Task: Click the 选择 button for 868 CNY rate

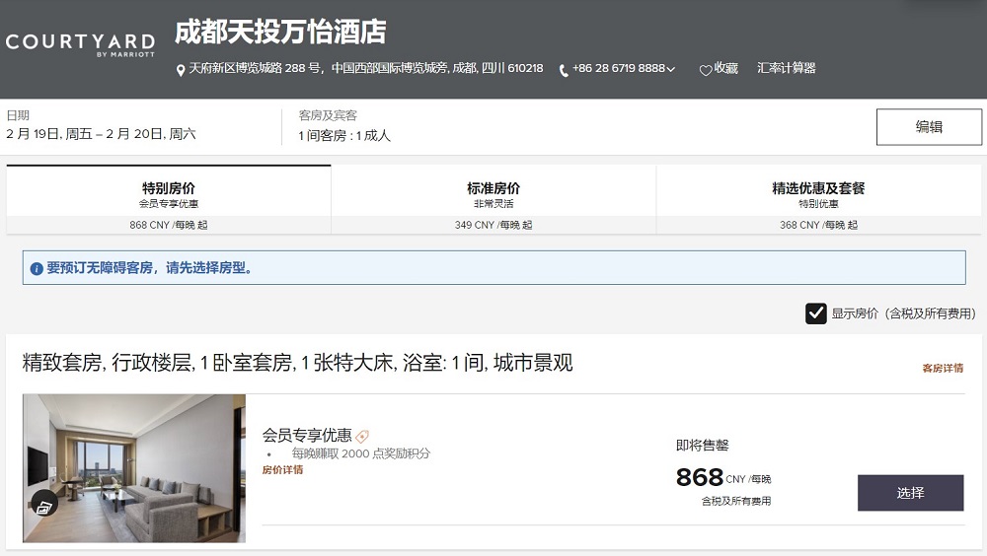Action: [x=910, y=493]
